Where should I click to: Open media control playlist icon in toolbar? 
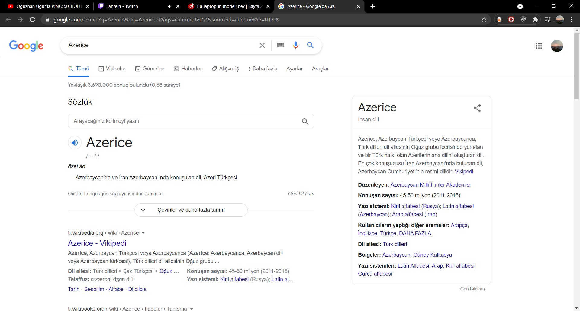tap(547, 20)
